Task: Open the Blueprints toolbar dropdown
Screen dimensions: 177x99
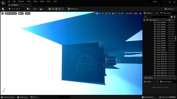Action: pyautogui.click(x=35, y=9)
